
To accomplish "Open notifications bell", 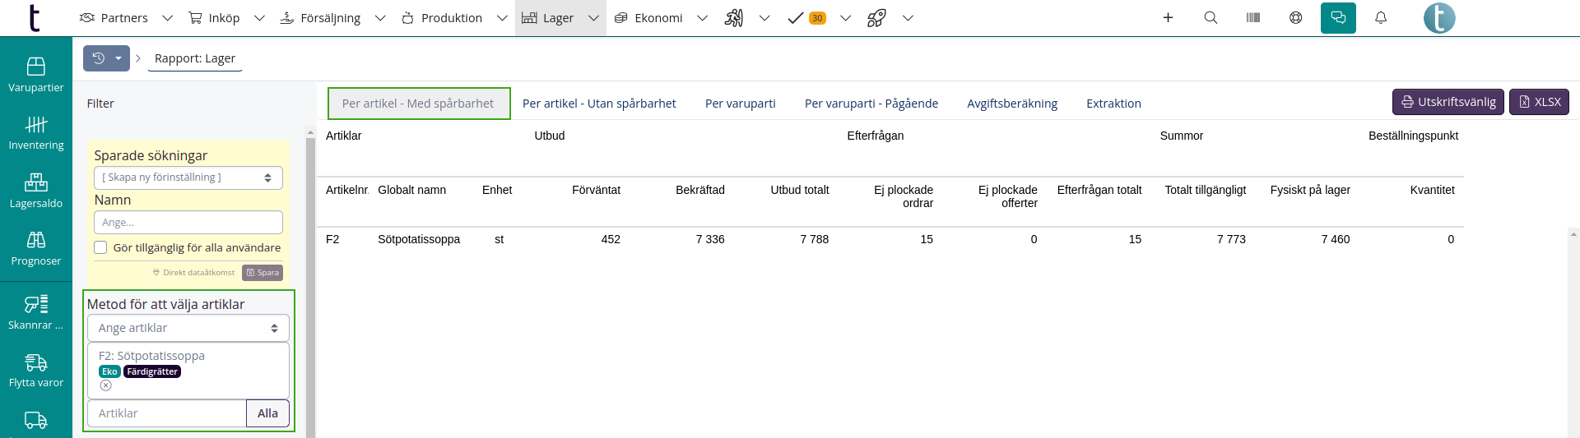I will (x=1381, y=17).
